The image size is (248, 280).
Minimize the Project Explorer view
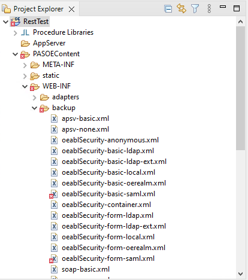[223, 7]
